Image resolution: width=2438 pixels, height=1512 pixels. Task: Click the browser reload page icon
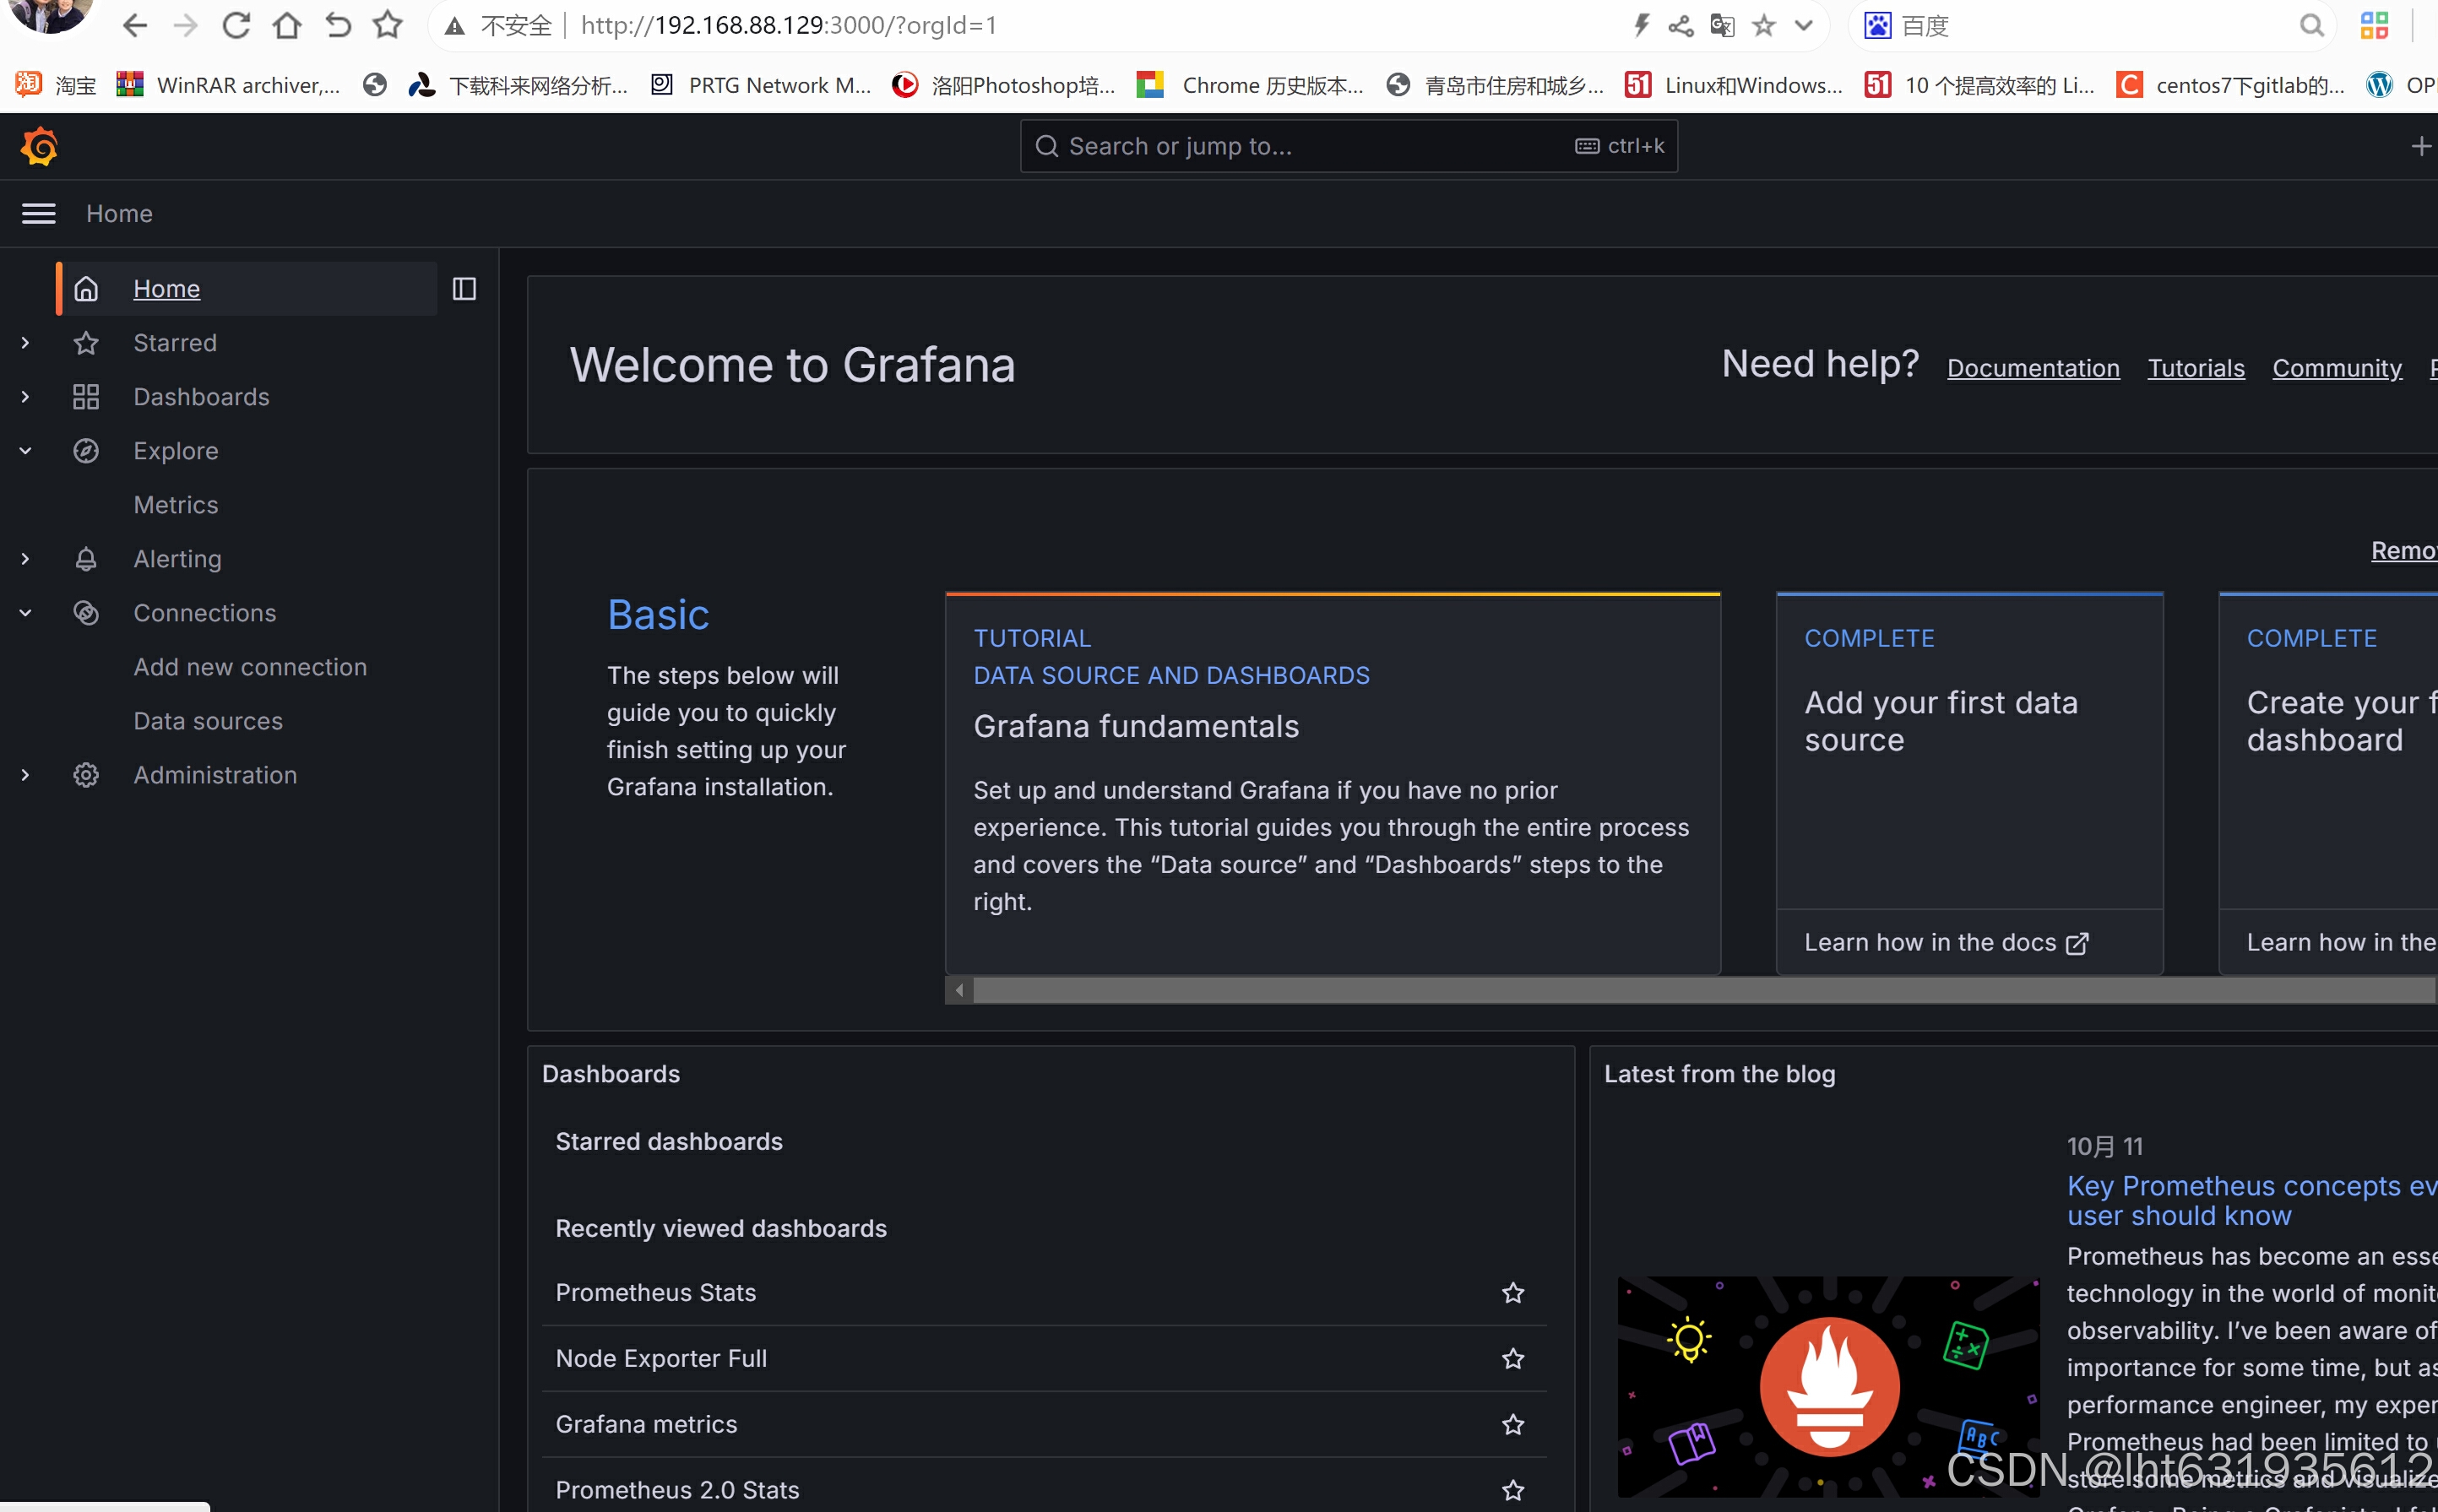click(236, 25)
